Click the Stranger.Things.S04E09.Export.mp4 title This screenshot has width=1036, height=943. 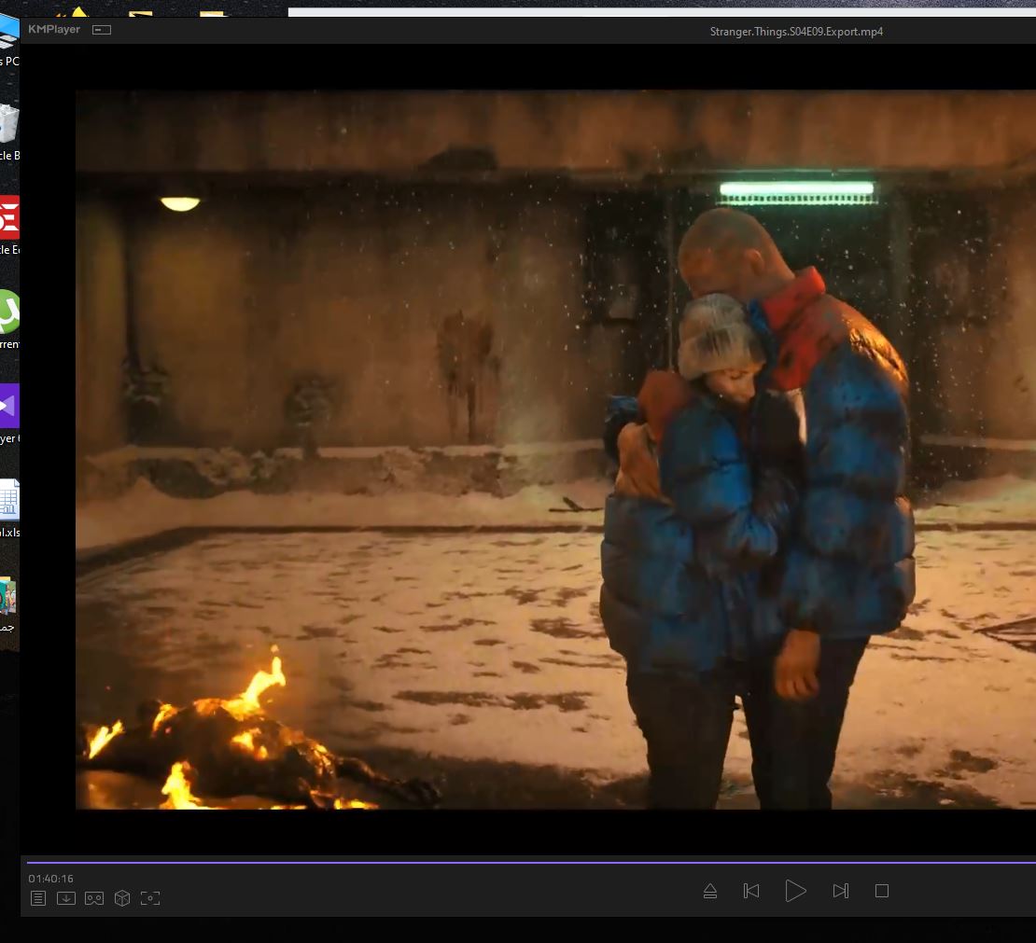pyautogui.click(x=795, y=32)
